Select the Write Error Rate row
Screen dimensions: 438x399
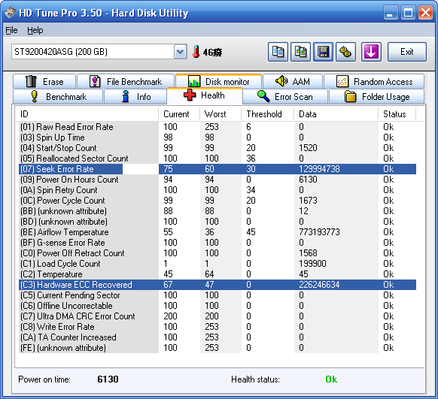[x=217, y=327]
